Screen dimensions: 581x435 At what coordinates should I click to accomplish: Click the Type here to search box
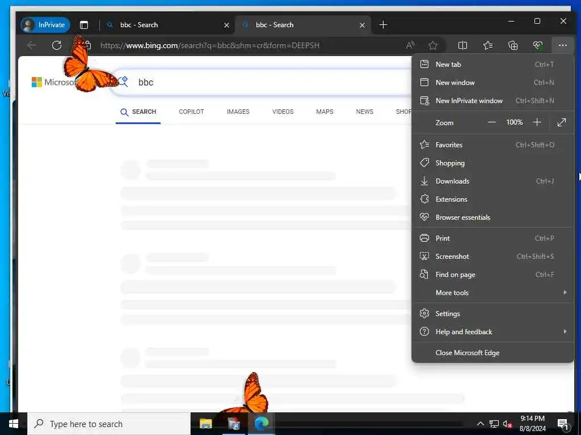point(109,424)
